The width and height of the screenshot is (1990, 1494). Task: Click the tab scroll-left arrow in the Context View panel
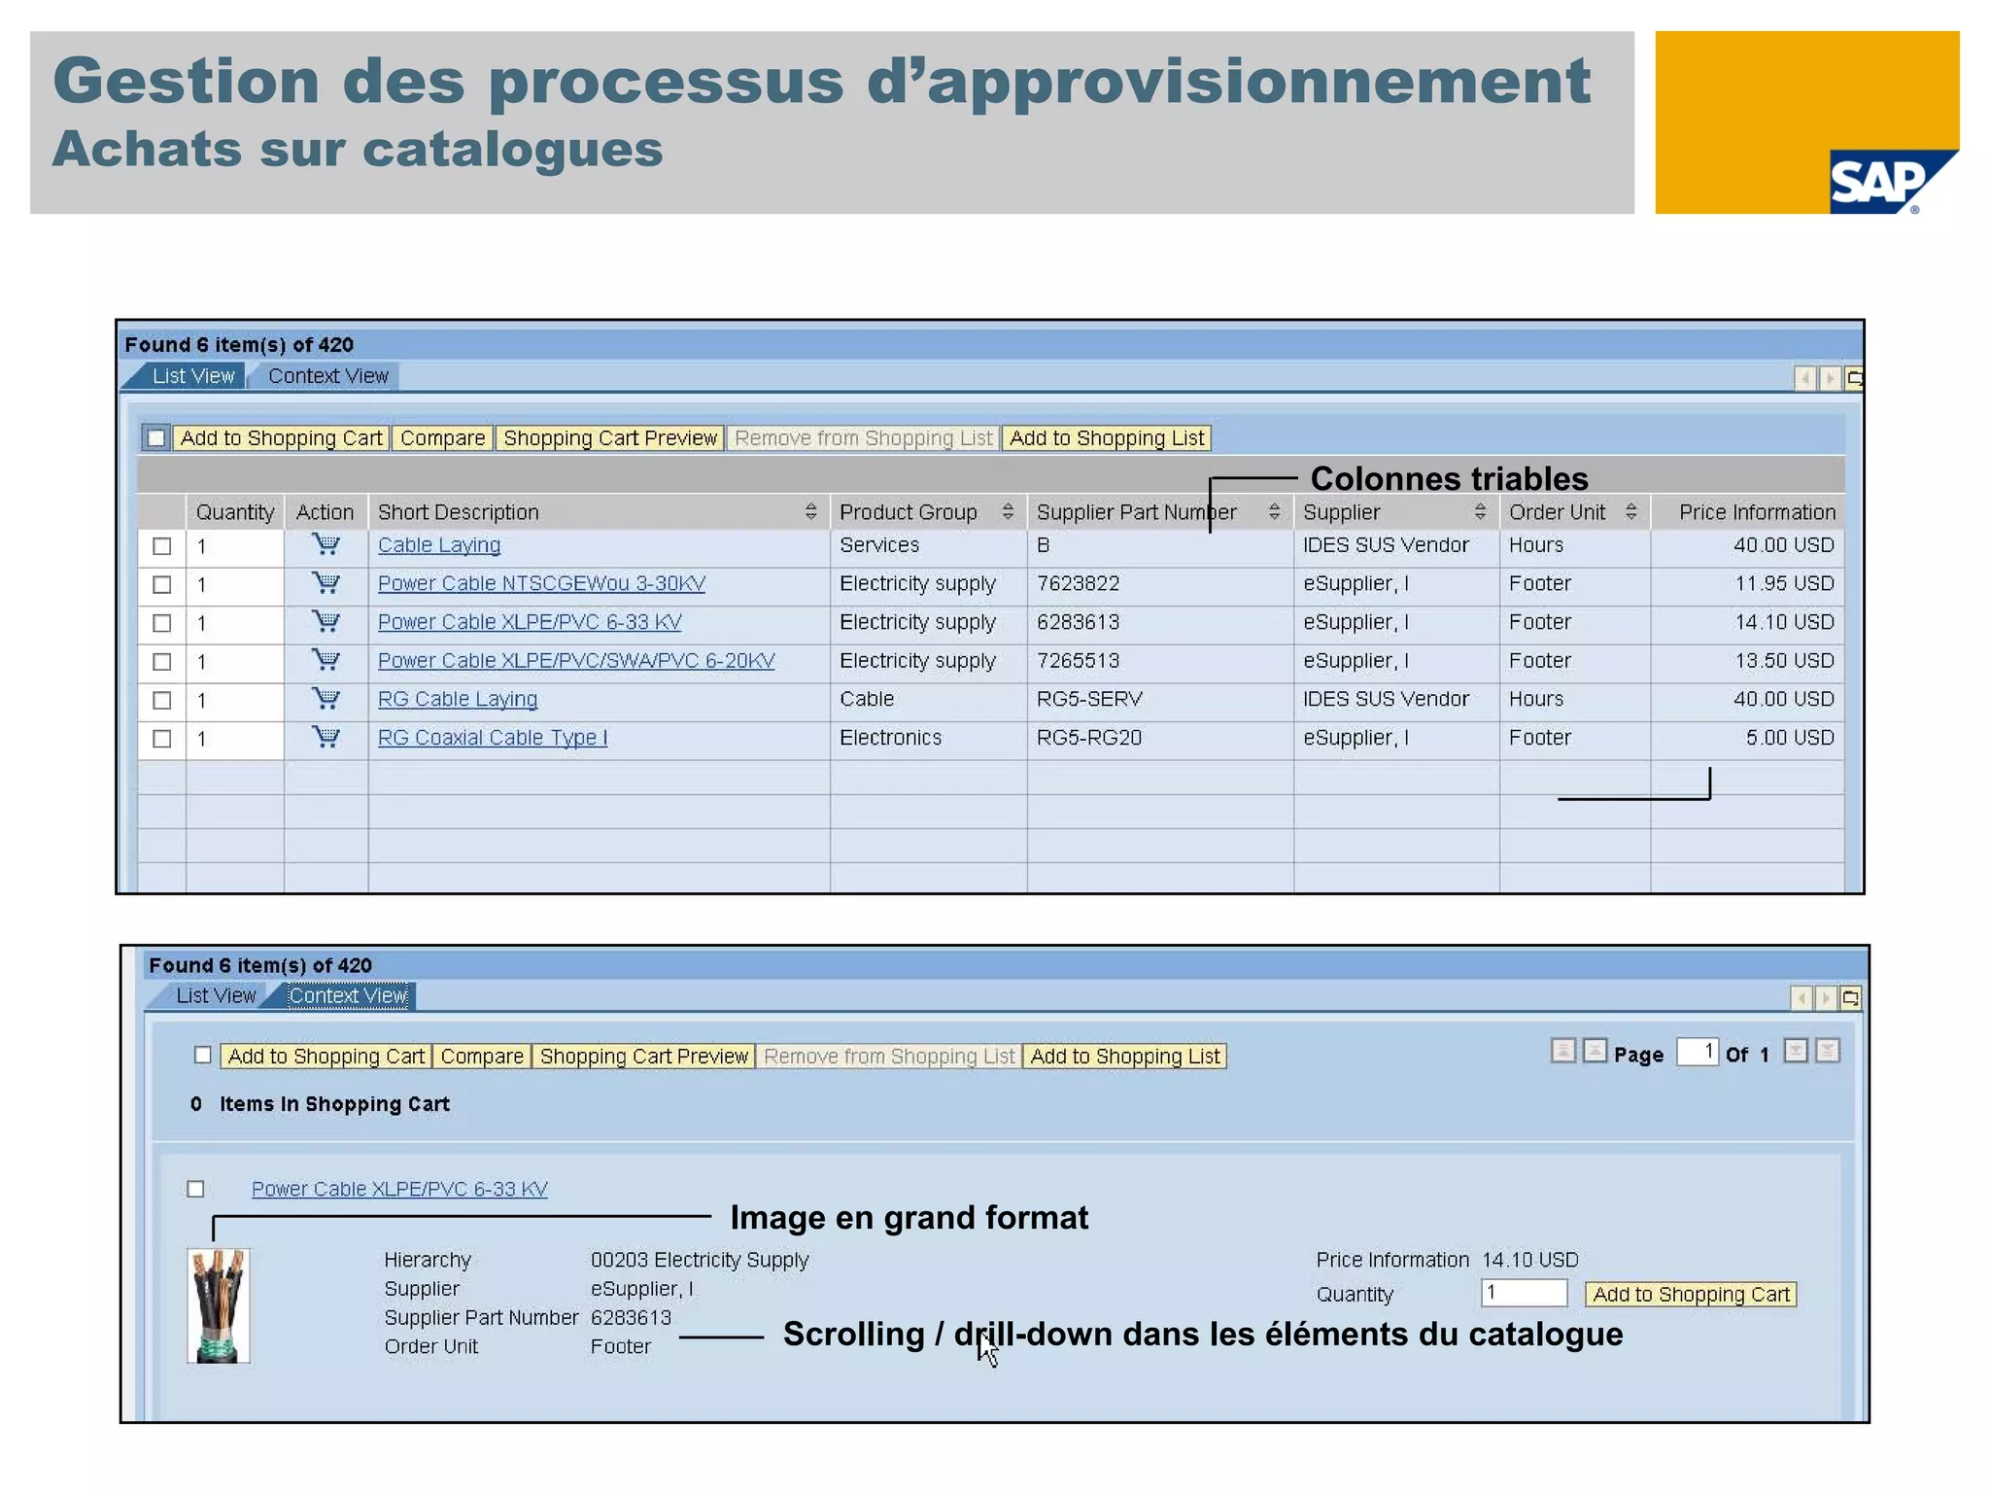pyautogui.click(x=1801, y=998)
